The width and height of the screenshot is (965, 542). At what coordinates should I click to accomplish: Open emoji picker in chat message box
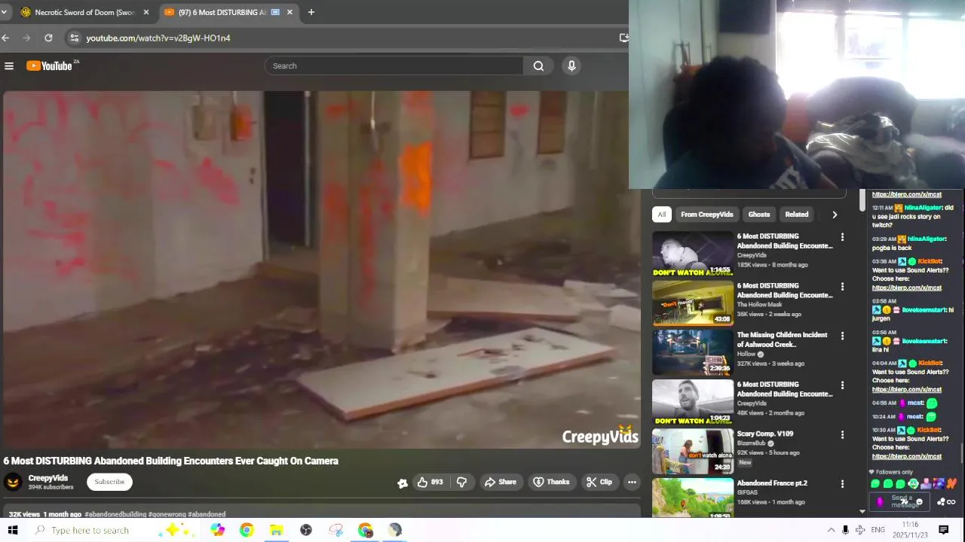pyautogui.click(x=919, y=502)
